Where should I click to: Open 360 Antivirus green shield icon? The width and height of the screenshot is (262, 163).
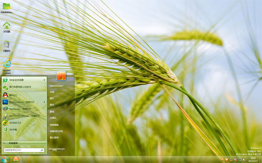(x=5, y=130)
